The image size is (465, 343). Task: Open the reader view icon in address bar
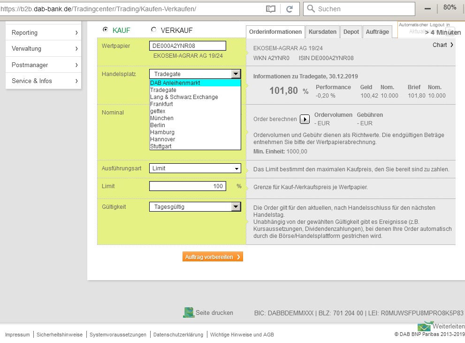pos(270,9)
